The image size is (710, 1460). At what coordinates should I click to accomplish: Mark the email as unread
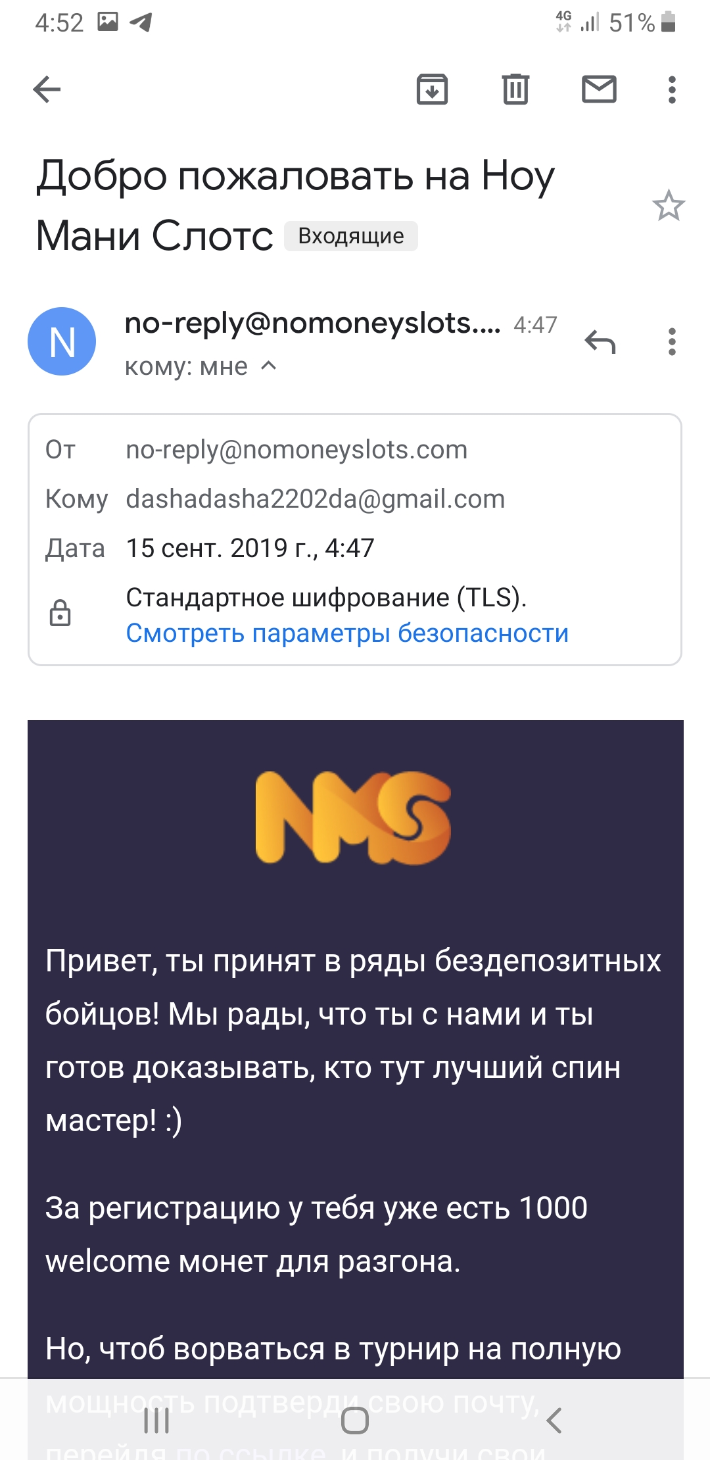(x=599, y=89)
